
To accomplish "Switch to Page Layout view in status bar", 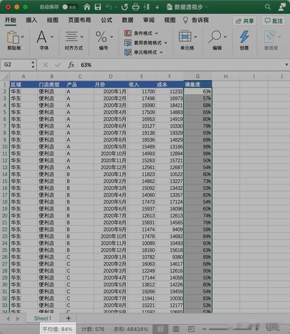I will [176, 329].
